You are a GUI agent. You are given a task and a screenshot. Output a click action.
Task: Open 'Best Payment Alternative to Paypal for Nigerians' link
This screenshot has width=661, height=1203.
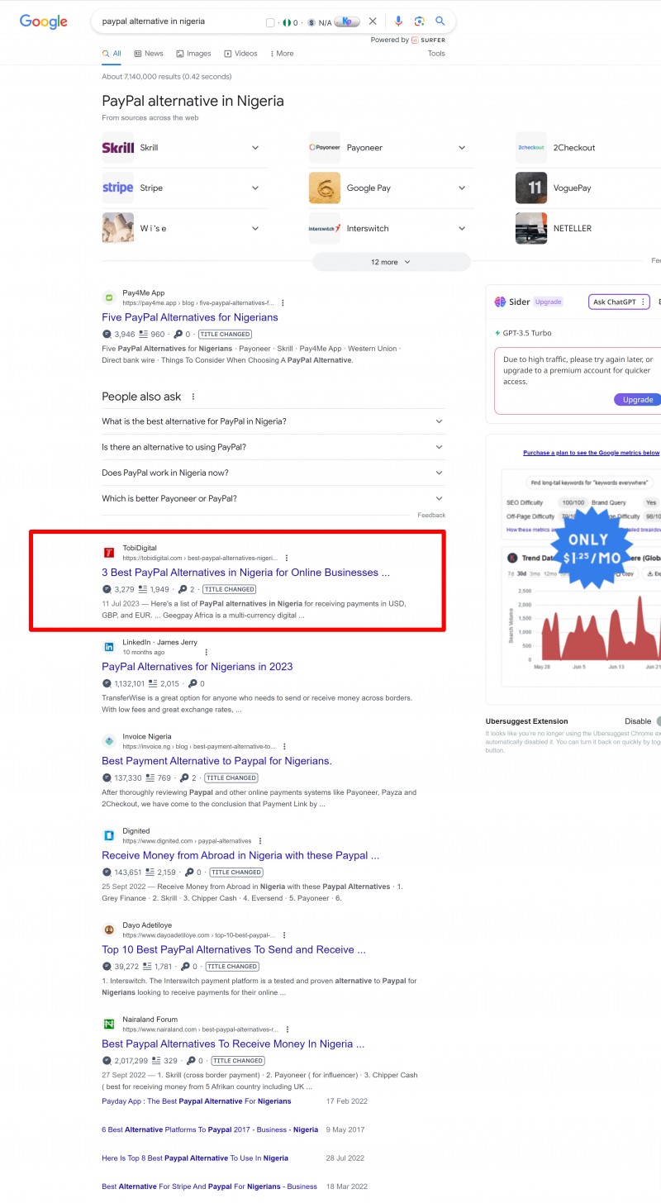(216, 761)
